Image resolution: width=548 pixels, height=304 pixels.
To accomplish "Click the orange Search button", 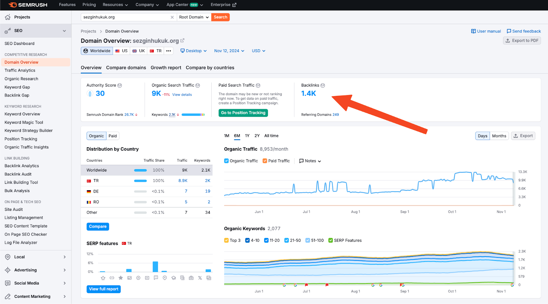I will [221, 17].
